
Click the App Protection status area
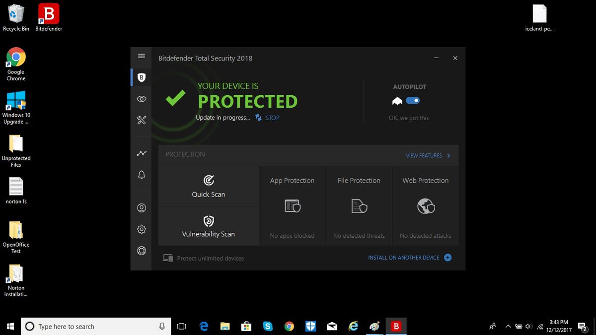292,206
